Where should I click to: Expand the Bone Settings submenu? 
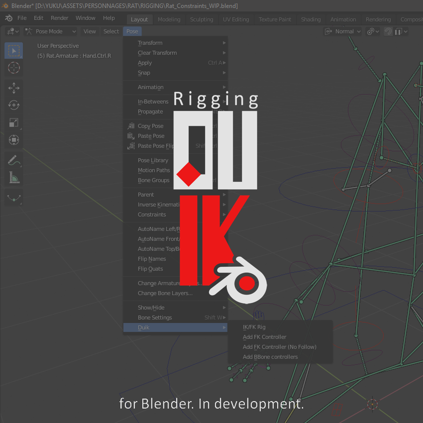(x=175, y=317)
